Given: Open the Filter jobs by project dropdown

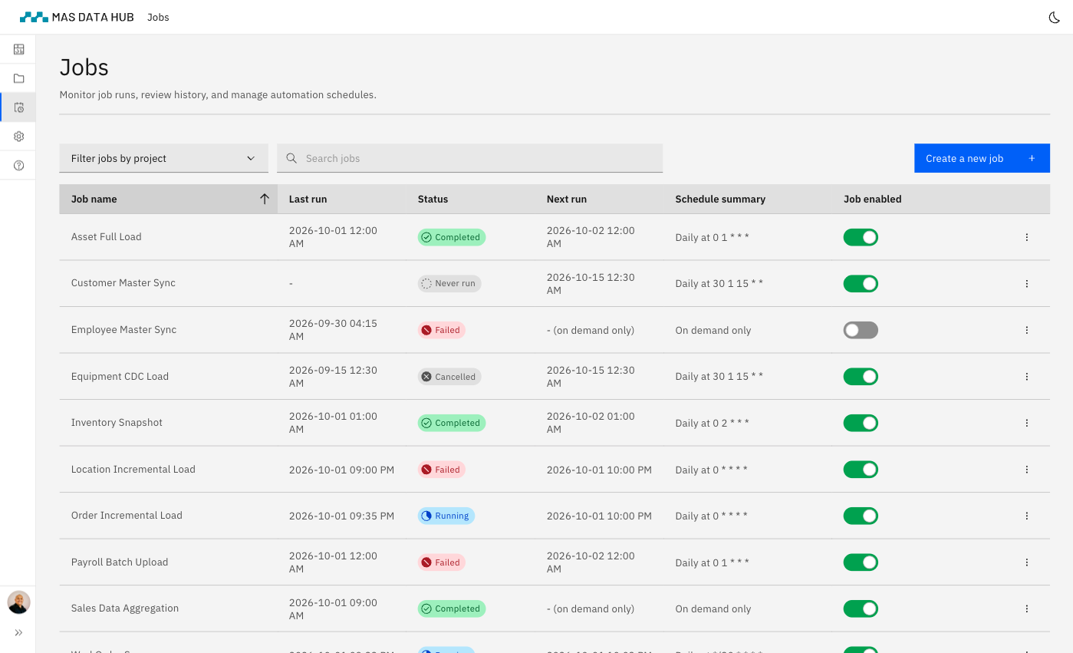Looking at the screenshot, I should click(164, 158).
